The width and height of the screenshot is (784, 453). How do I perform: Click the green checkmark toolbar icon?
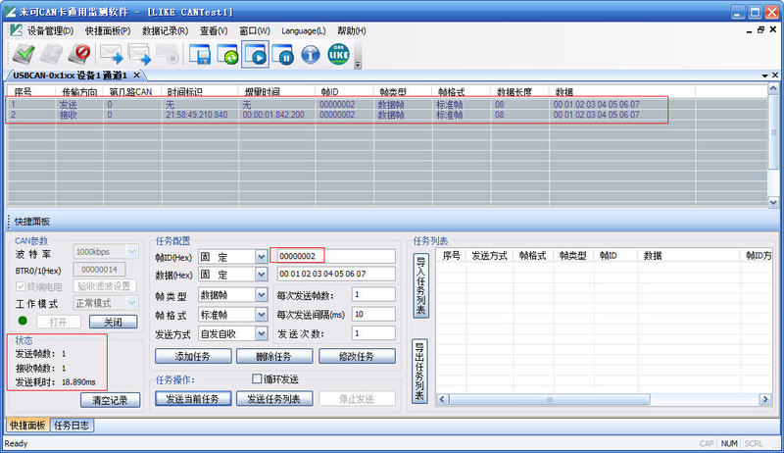22,54
